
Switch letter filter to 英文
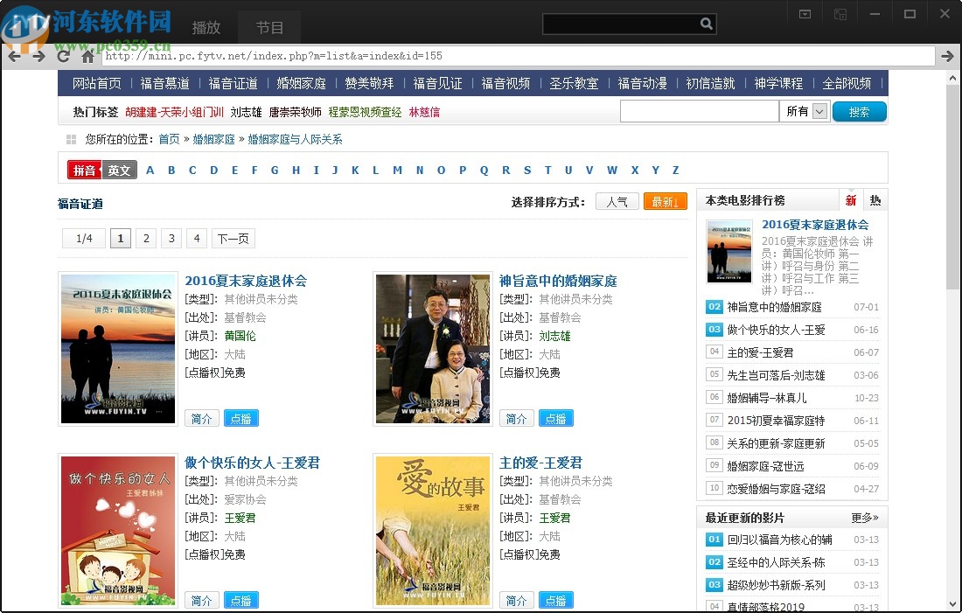(x=119, y=170)
